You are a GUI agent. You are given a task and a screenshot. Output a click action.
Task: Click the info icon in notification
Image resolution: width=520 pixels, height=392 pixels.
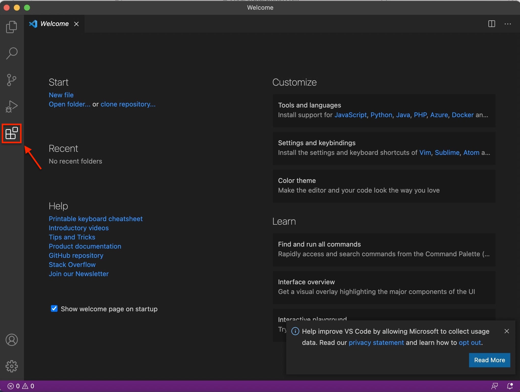tap(295, 331)
